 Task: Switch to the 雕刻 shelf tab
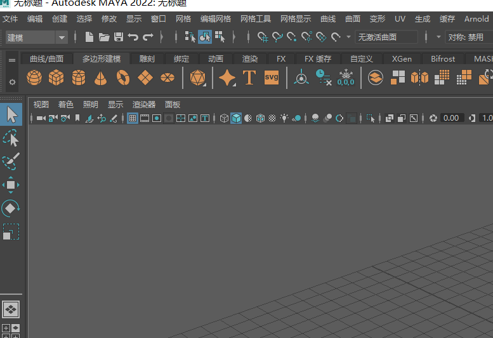147,59
